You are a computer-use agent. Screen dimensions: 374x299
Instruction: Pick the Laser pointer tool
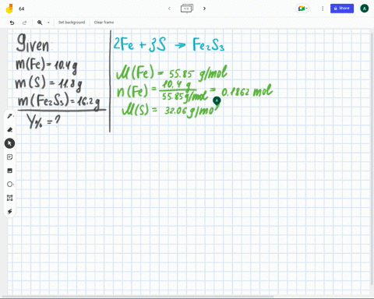tap(9, 212)
